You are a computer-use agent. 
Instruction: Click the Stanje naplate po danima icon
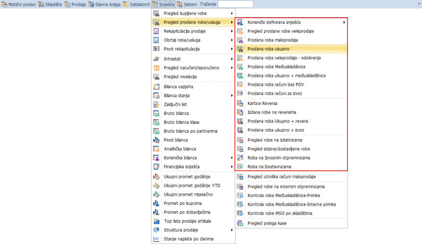[156, 239]
